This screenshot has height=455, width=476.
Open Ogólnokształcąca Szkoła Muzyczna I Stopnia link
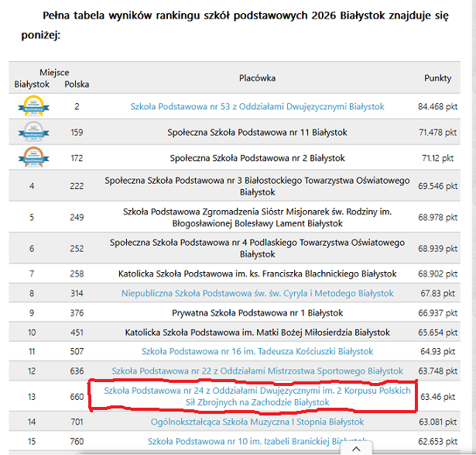pyautogui.click(x=257, y=422)
